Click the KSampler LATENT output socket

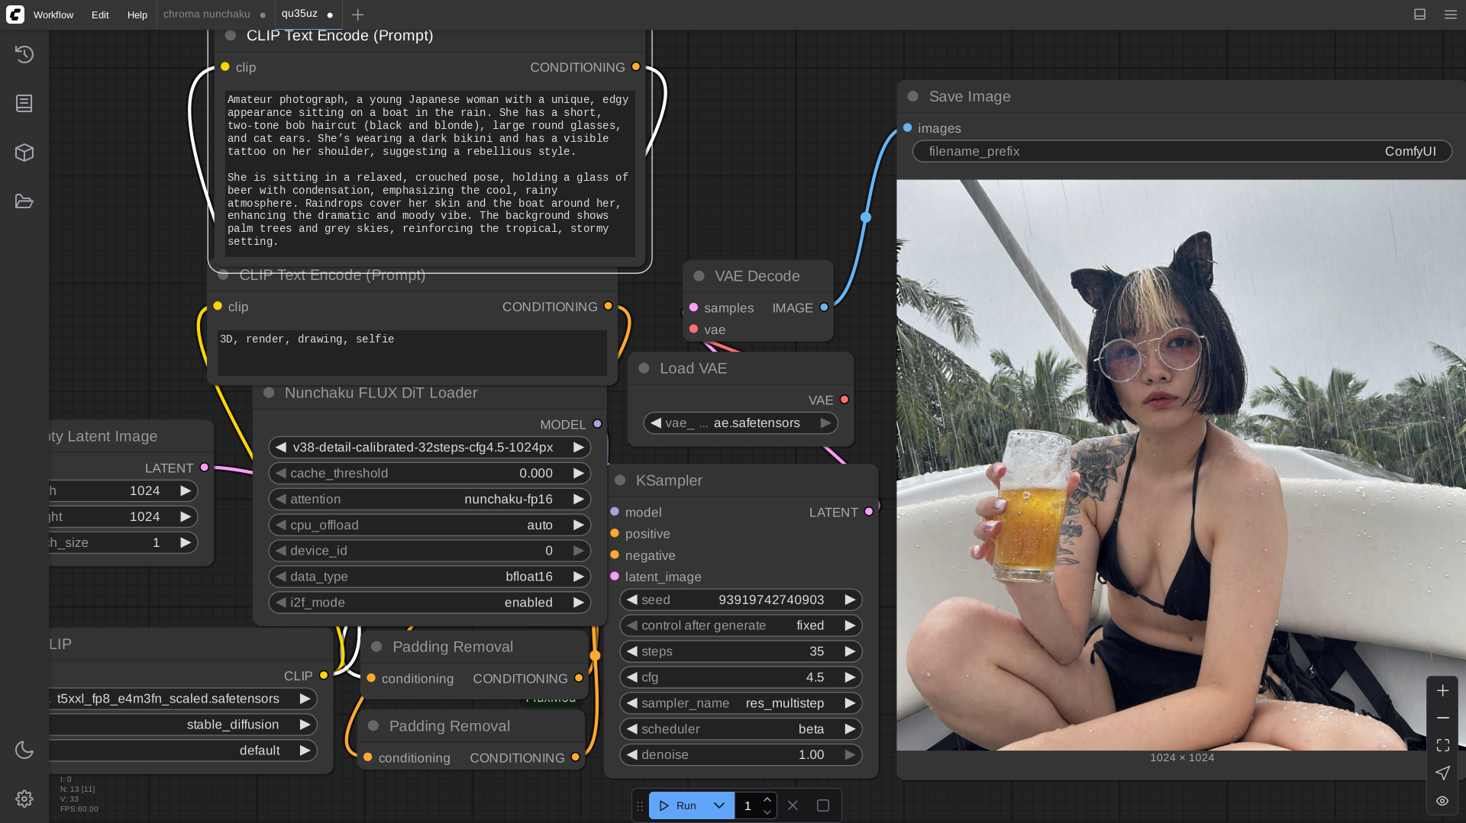point(868,511)
